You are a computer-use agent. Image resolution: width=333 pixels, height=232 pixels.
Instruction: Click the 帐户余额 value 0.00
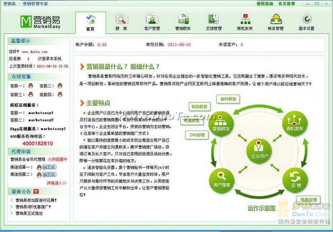102,45
